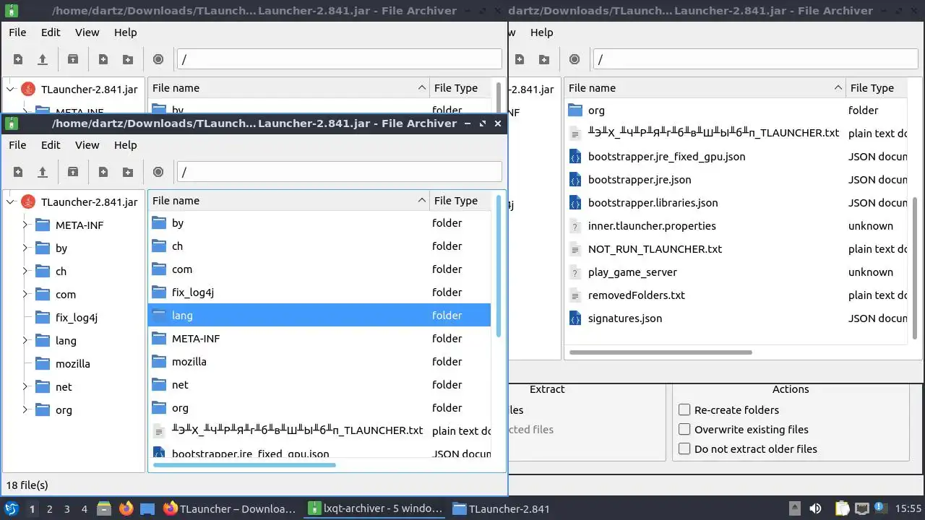This screenshot has height=520, width=925.
Task: Open Help menu in the front window
Action: 126,145
